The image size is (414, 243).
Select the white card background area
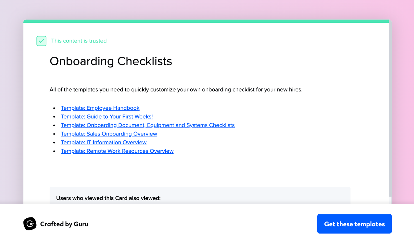pos(206,169)
